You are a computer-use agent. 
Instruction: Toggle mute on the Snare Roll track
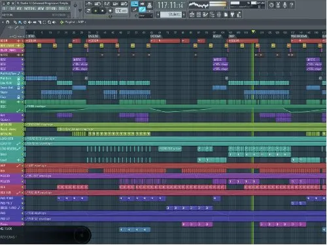[22, 88]
